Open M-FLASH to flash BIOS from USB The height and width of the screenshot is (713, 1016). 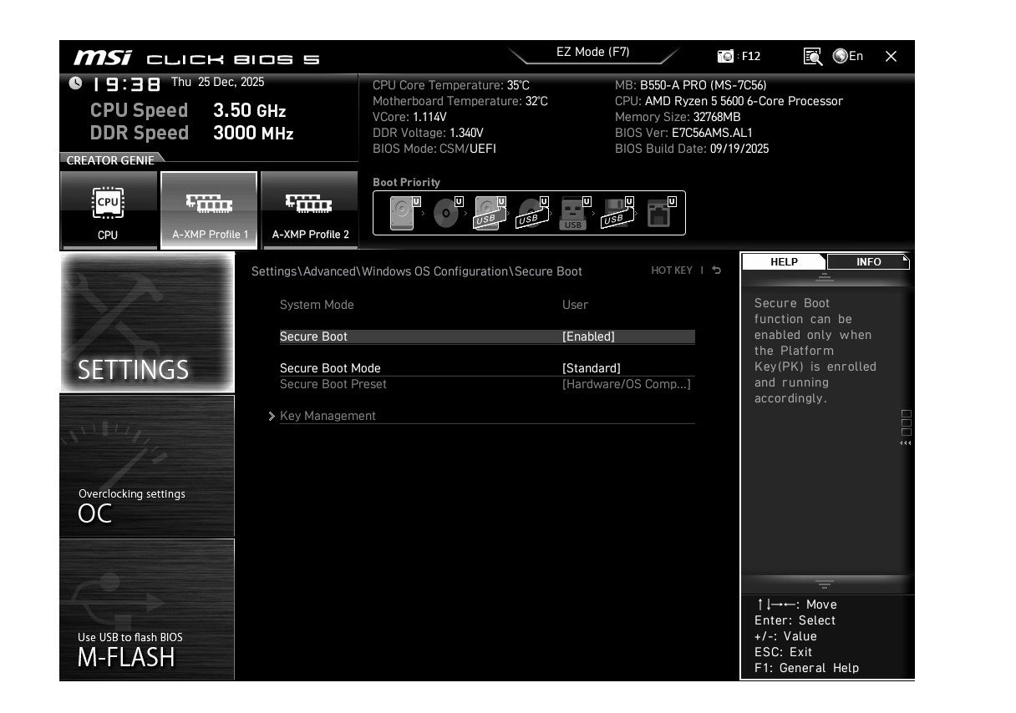pos(147,609)
